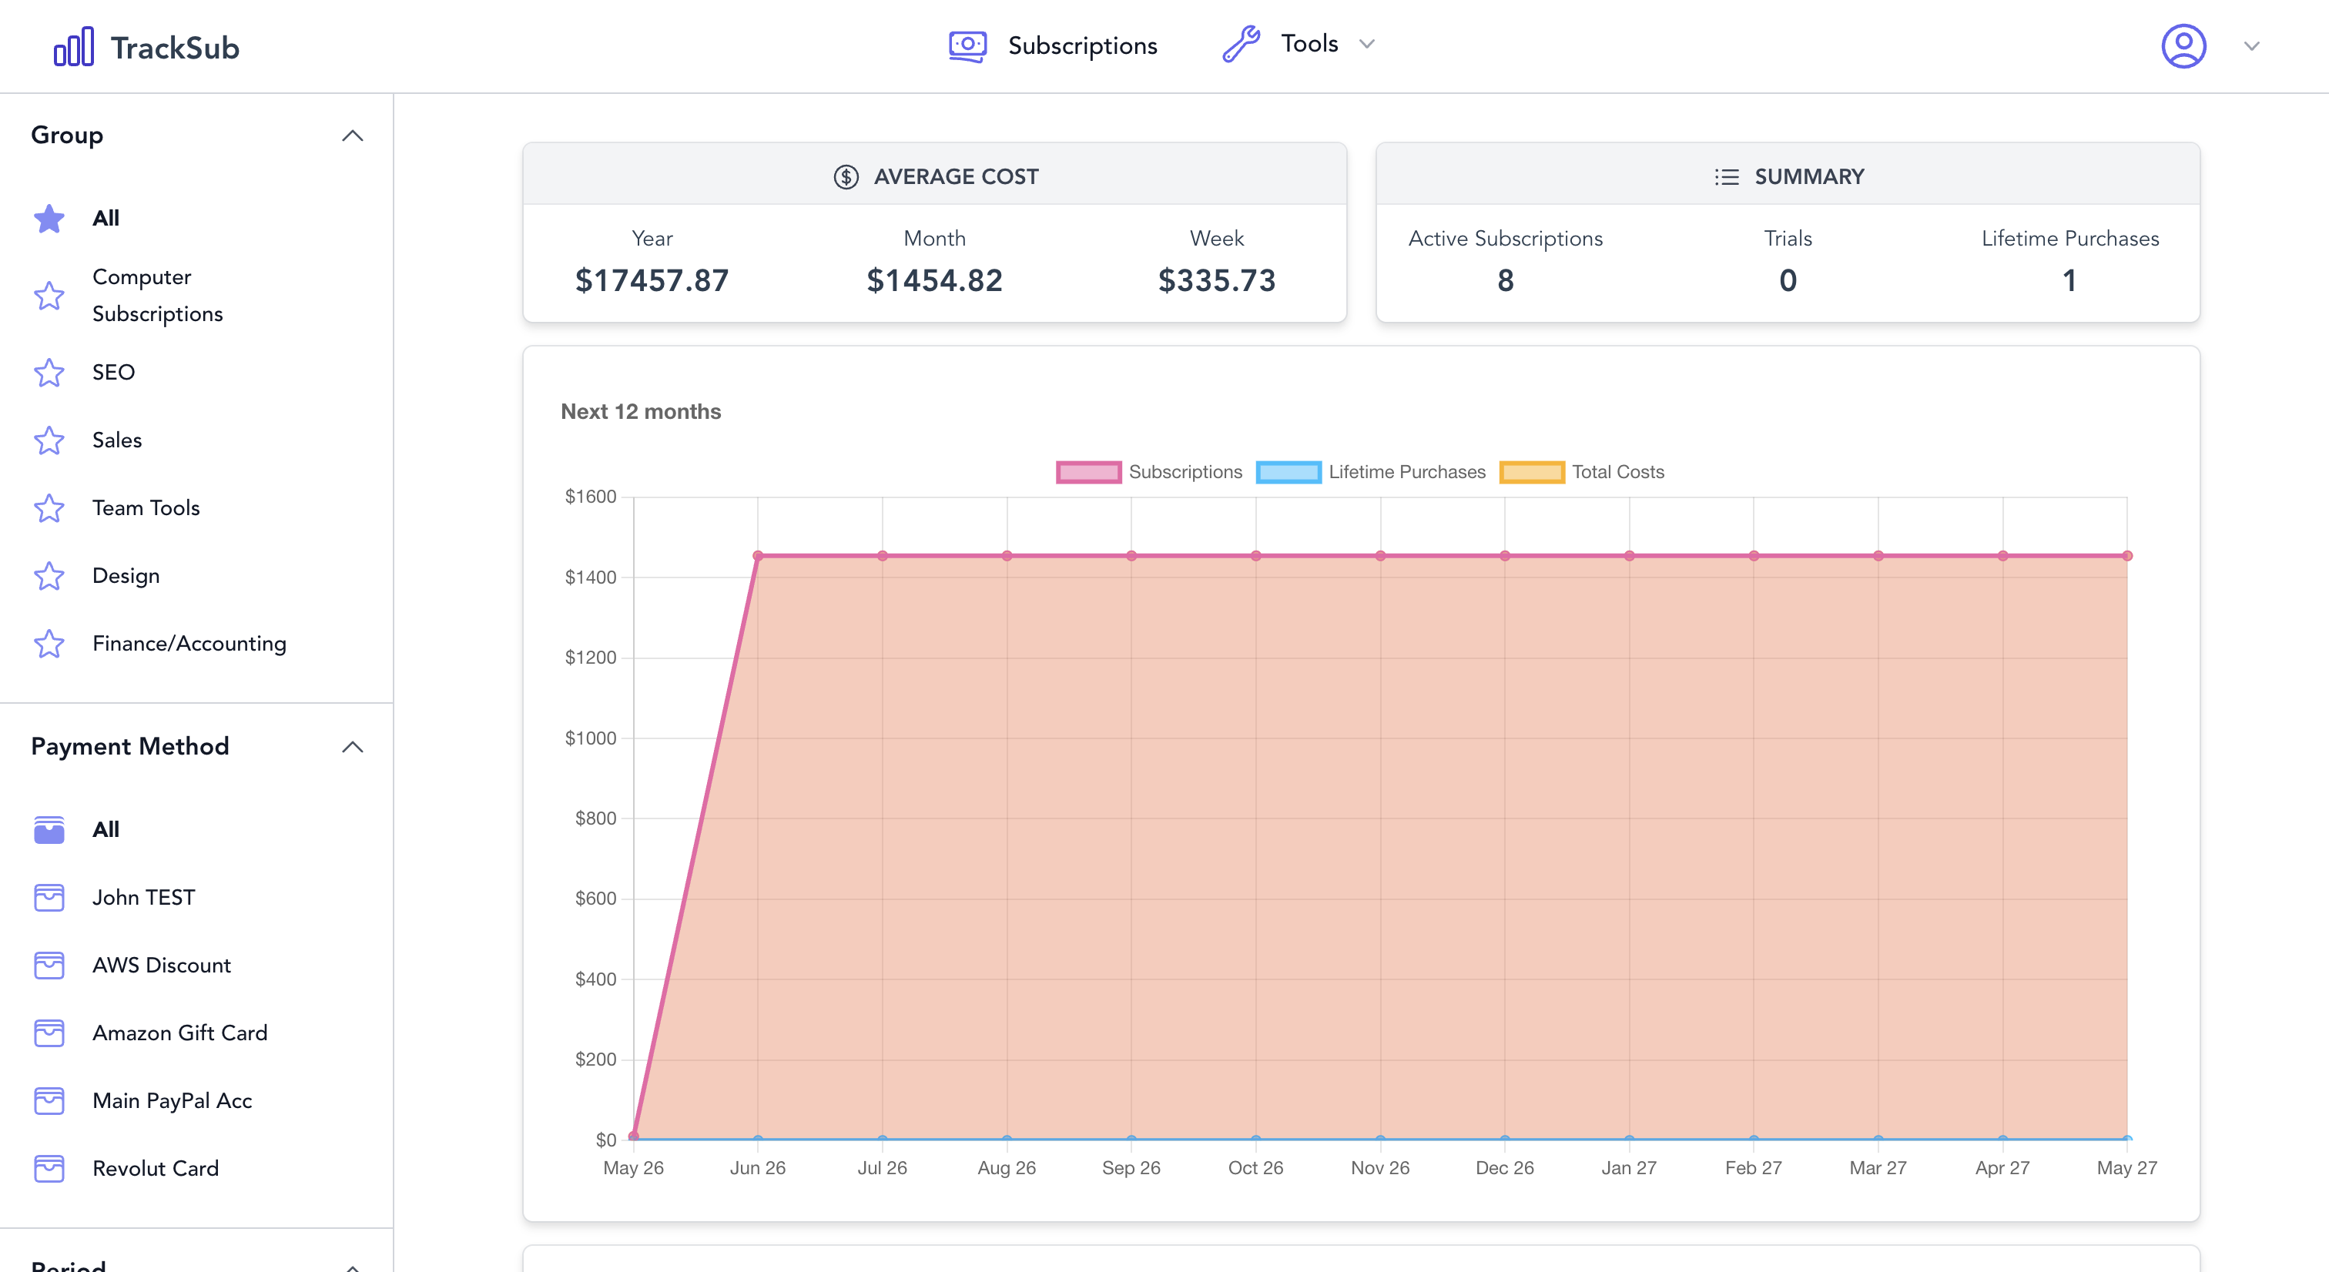
Task: Click the card icon beside AWS Discount
Action: (x=49, y=965)
